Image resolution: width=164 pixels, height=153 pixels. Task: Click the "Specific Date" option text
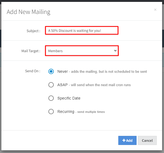69,98
